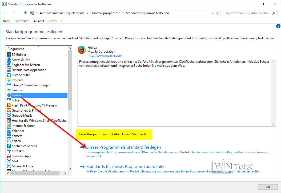The image size is (281, 193).
Task: Click the Microsoft Edge icon
Action: (9, 166)
